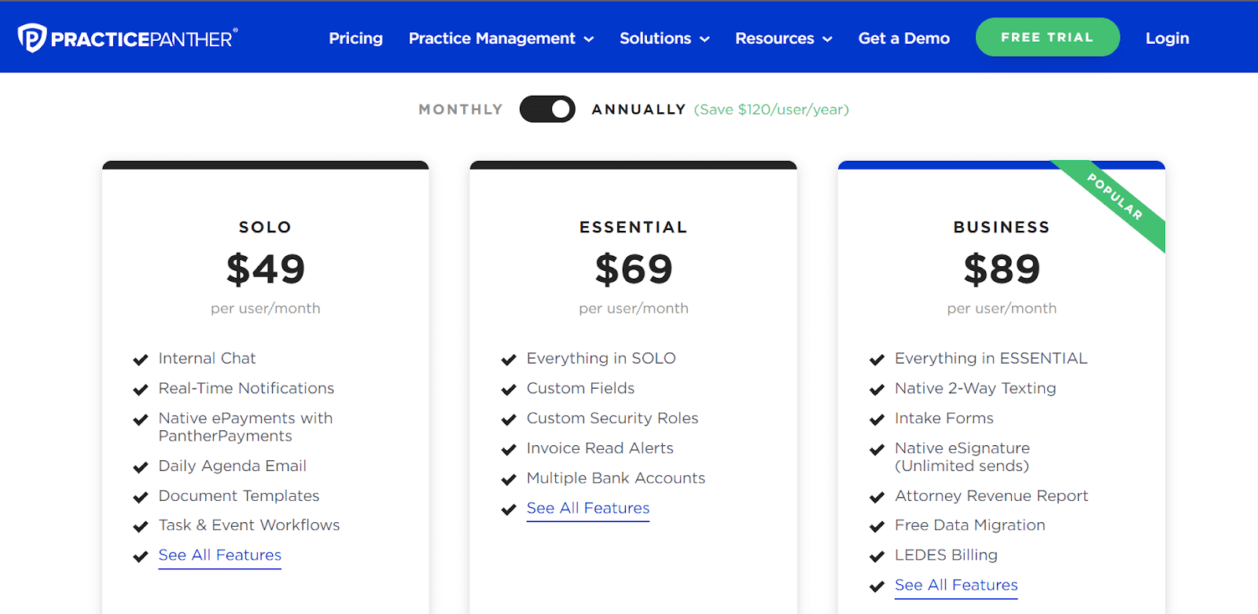
Task: Open Get a Demo from the navbar
Action: pos(903,38)
